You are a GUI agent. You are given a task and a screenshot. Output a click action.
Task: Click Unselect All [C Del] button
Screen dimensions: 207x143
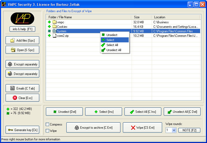pyautogui.click(x=182, y=112)
